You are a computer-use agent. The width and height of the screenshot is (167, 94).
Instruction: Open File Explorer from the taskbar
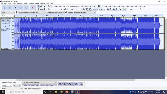click(56, 92)
